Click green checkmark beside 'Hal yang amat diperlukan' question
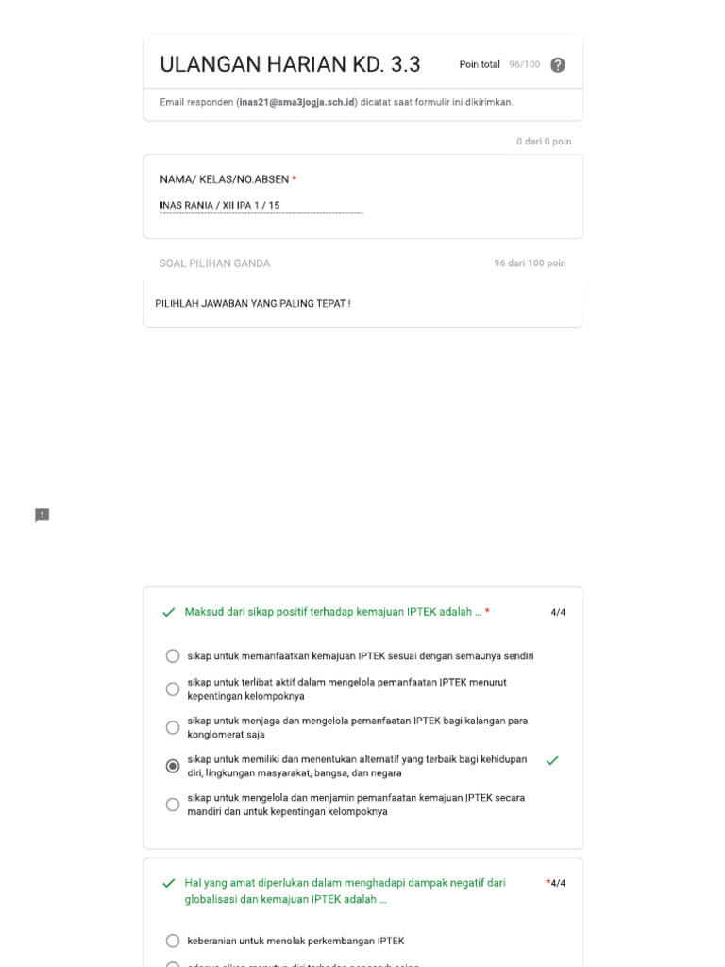This screenshot has height=967, width=725. click(x=169, y=884)
